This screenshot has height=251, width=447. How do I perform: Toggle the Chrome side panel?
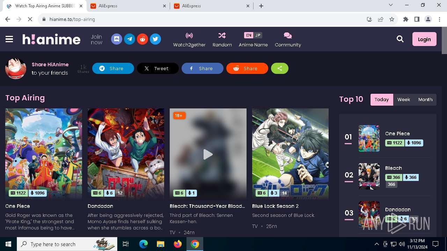pyautogui.click(x=417, y=19)
